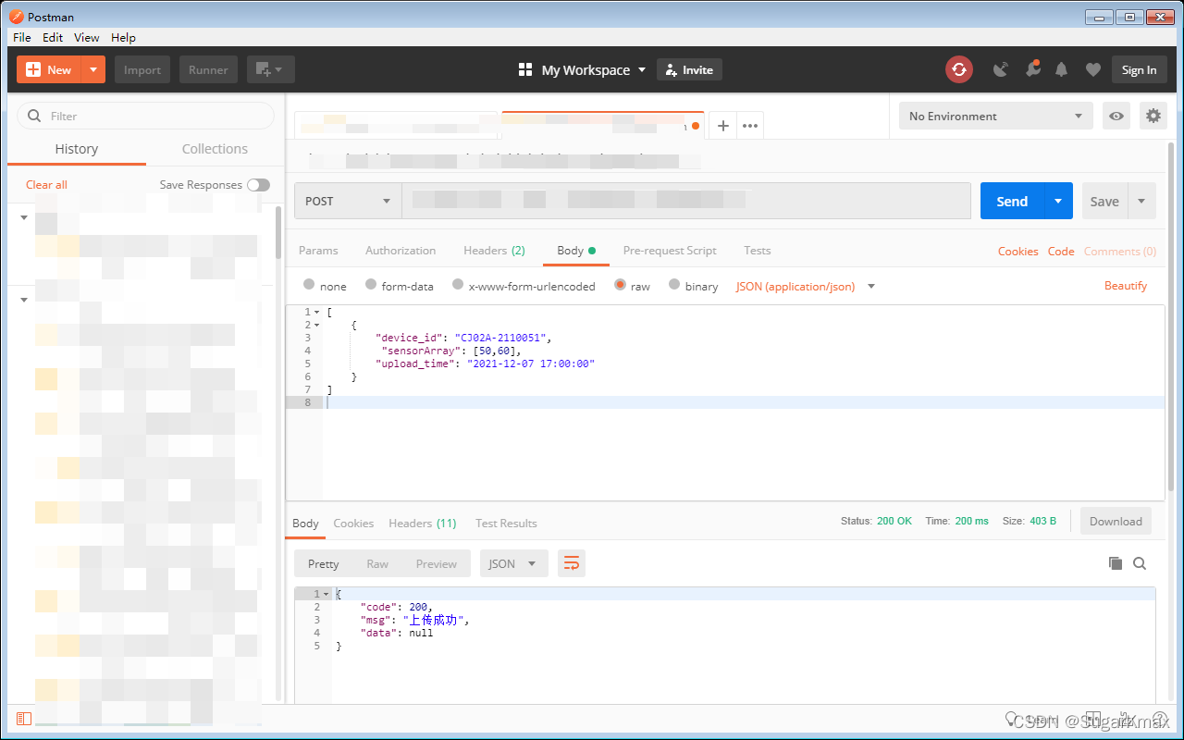Switch response view to Preview
Screen dimensions: 1184x740
[436, 563]
